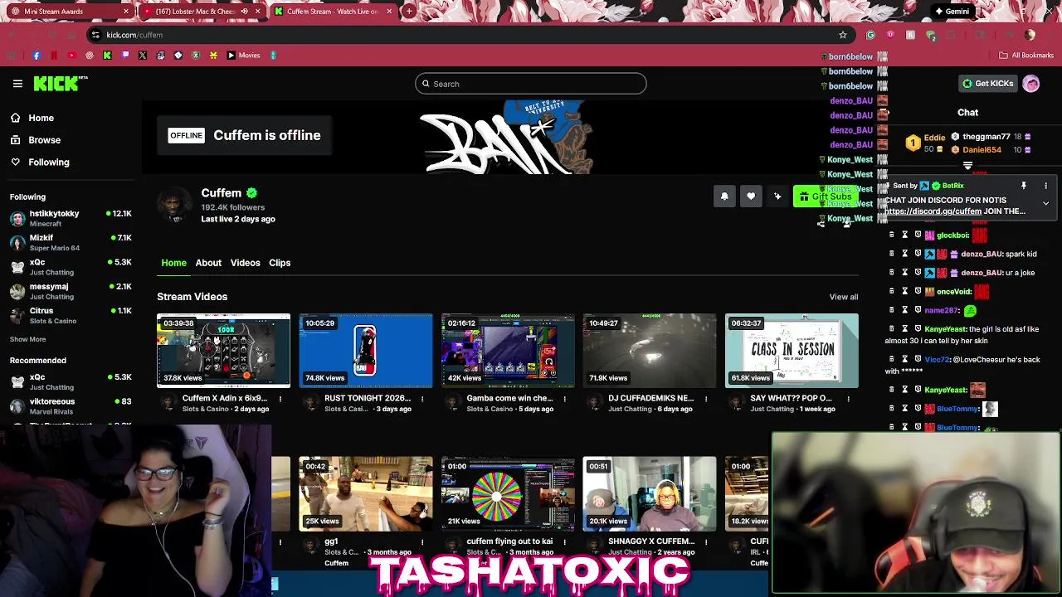This screenshot has height=597, width=1062.
Task: Open options for gg1 clip
Action: click(421, 542)
